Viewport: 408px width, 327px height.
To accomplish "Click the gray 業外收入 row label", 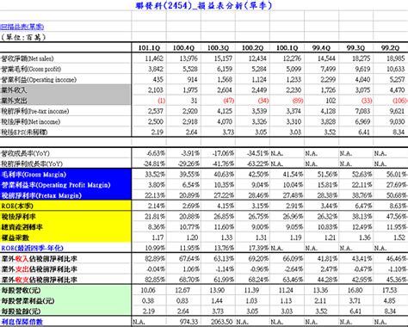I will coord(14,89).
